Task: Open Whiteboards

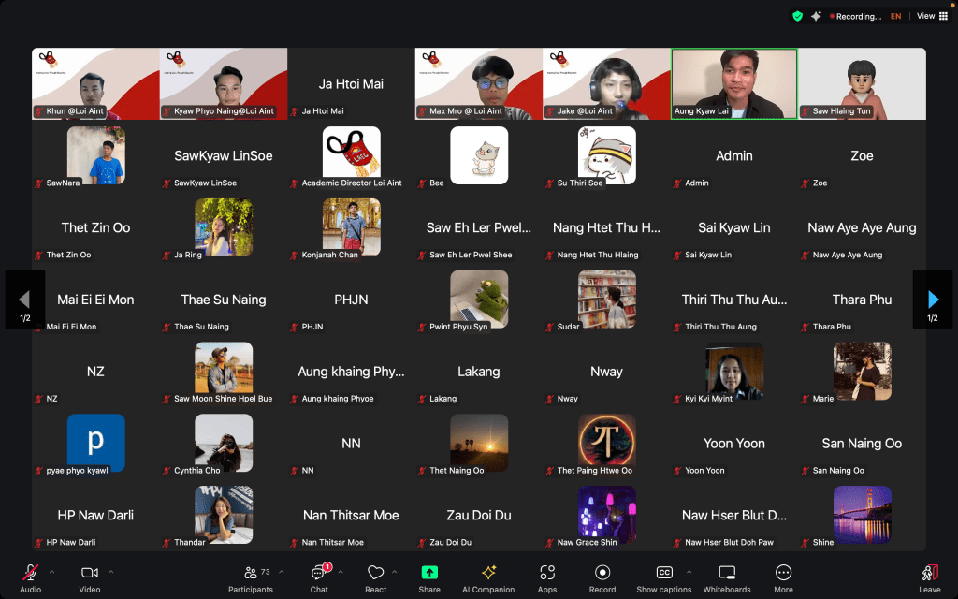Action: [x=726, y=578]
